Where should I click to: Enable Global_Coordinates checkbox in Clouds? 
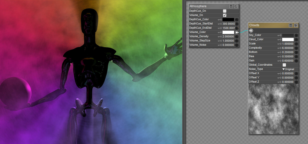[284, 65]
